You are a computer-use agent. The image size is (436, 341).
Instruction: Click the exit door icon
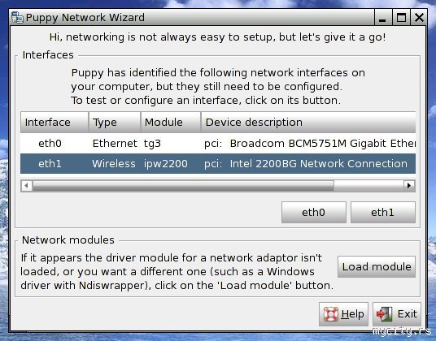[384, 314]
